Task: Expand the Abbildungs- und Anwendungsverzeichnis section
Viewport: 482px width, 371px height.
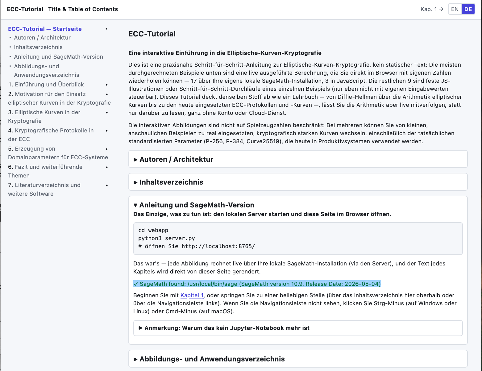Action: tap(298, 359)
